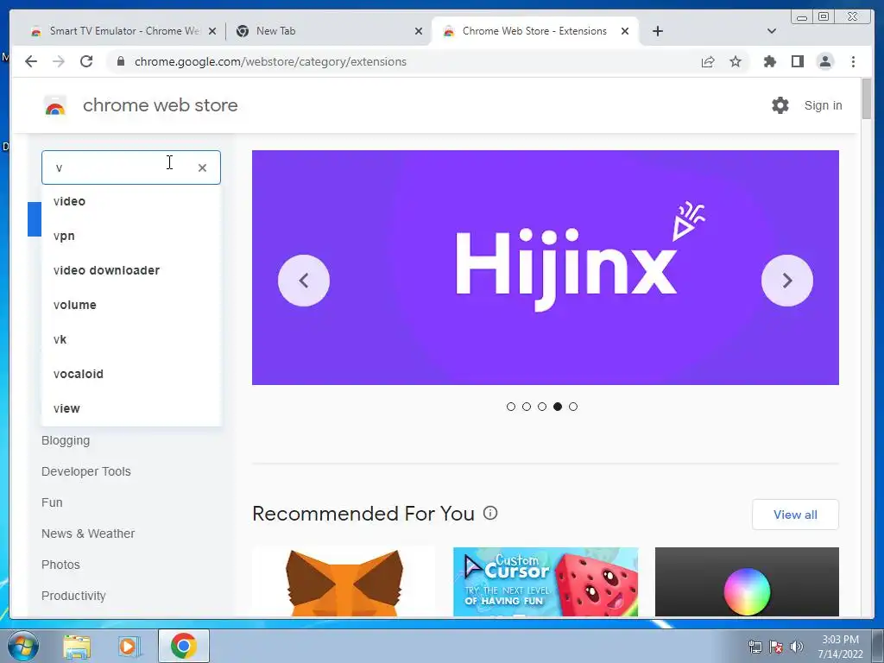This screenshot has height=663, width=884.
Task: Open the Productivity category
Action: coord(73,596)
